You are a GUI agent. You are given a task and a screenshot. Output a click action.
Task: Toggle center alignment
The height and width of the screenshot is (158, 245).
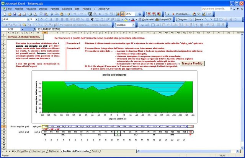point(62,20)
